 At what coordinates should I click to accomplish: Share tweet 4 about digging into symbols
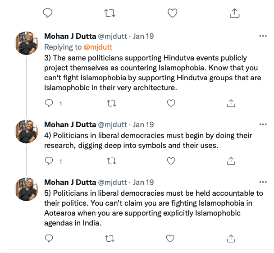coord(231,161)
